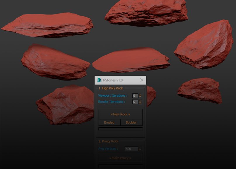Increase Viewport Iterations with the up arrow
This screenshot has height=169, width=236.
pyautogui.click(x=140, y=95)
